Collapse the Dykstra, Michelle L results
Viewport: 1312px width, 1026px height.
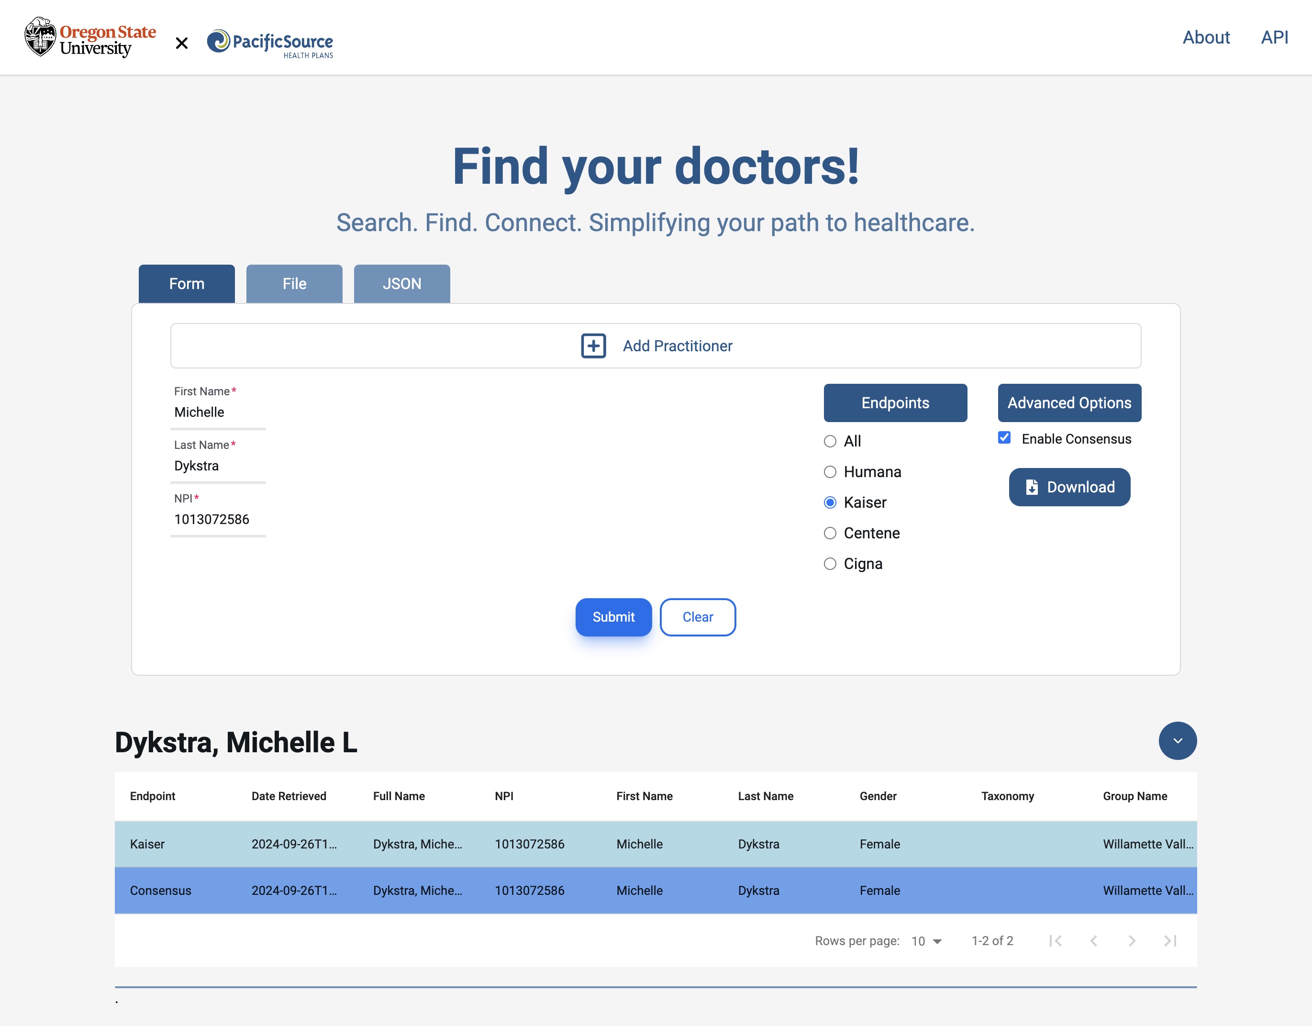(x=1178, y=741)
